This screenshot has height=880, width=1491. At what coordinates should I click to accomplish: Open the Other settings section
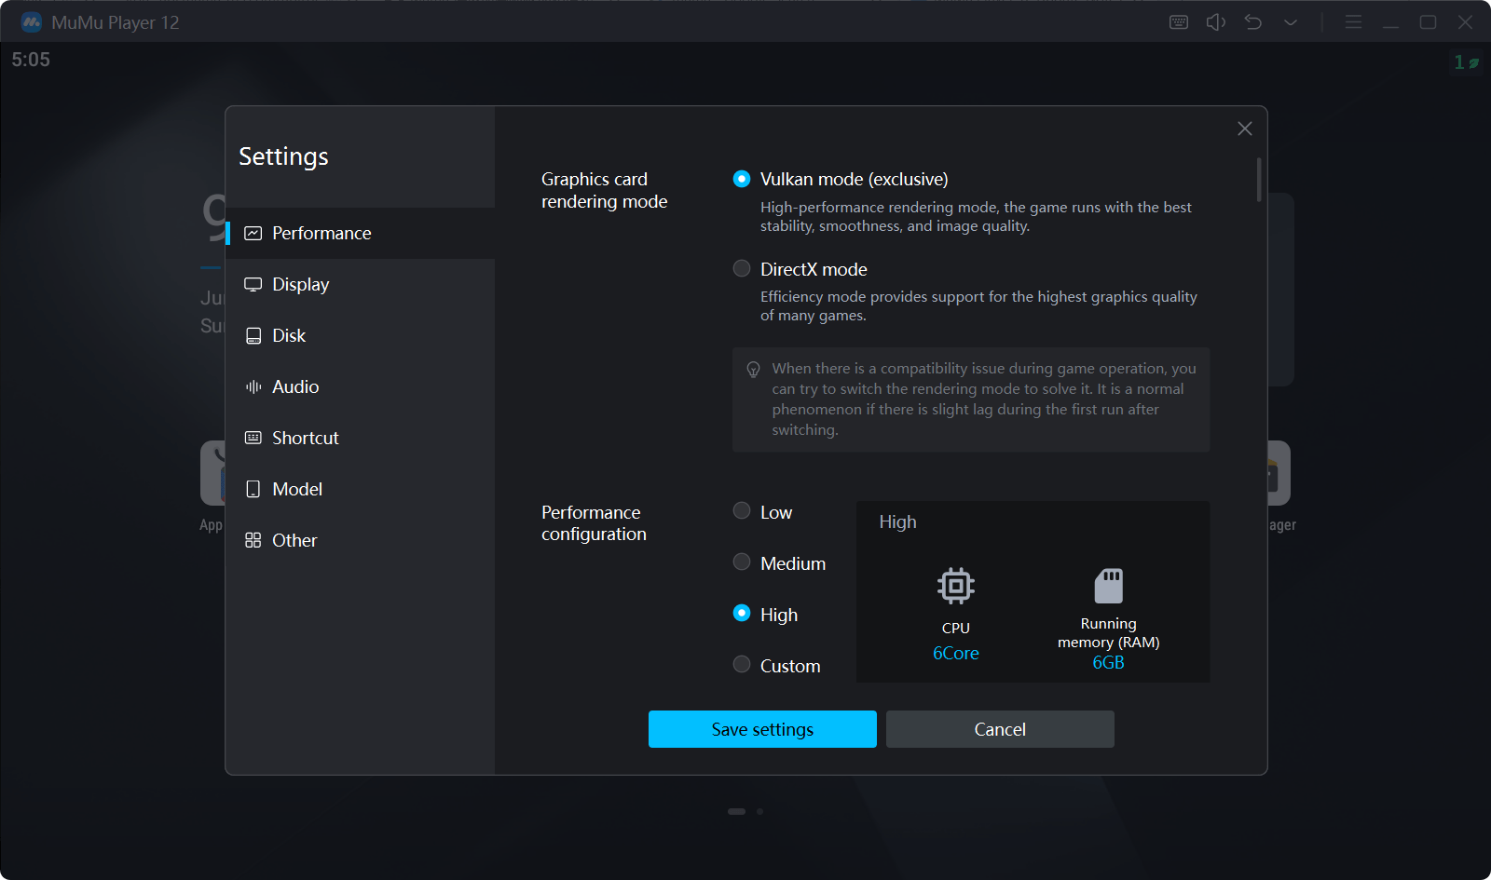[294, 540]
